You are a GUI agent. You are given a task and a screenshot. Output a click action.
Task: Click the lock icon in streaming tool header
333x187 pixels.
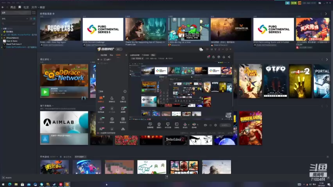[x=214, y=57]
